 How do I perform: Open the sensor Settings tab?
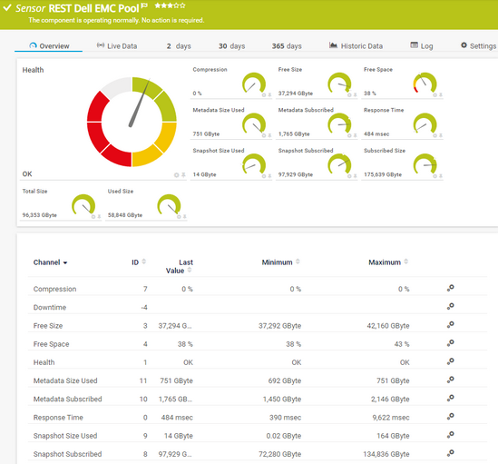click(478, 45)
